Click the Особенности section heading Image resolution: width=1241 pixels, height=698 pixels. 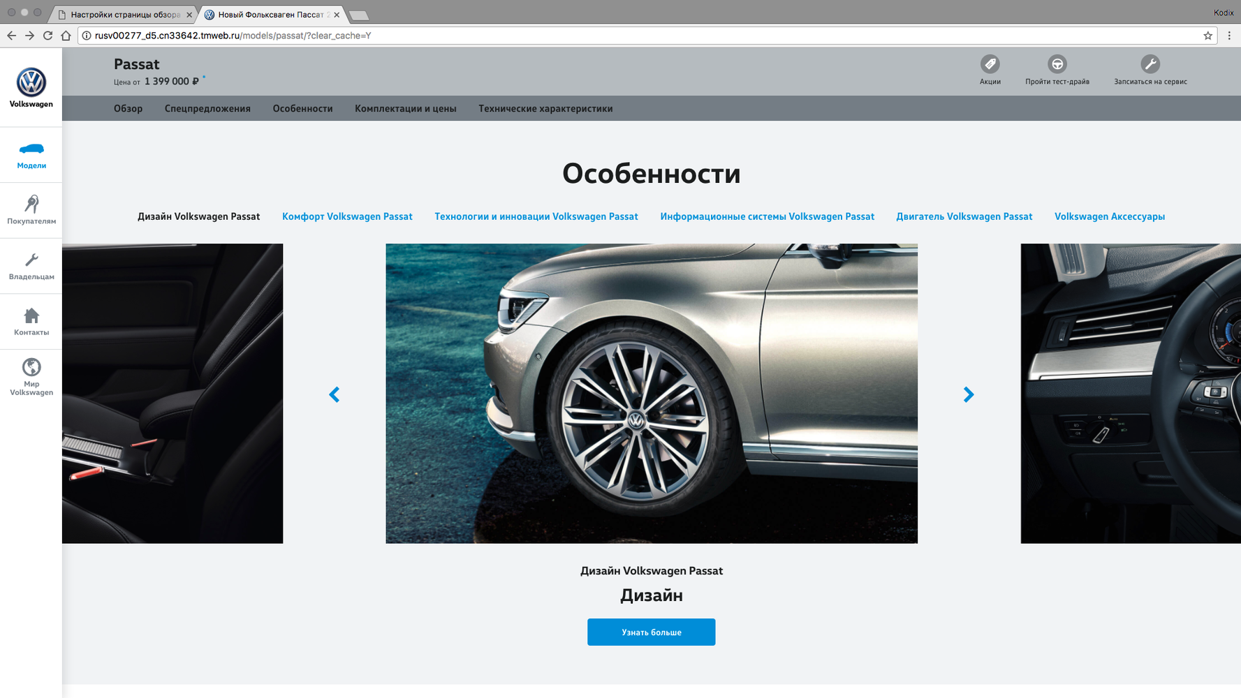point(651,174)
